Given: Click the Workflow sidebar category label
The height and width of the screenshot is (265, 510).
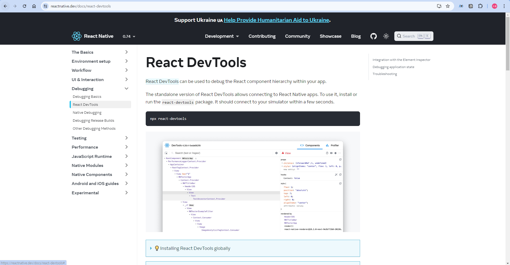Looking at the screenshot, I should [x=81, y=70].
